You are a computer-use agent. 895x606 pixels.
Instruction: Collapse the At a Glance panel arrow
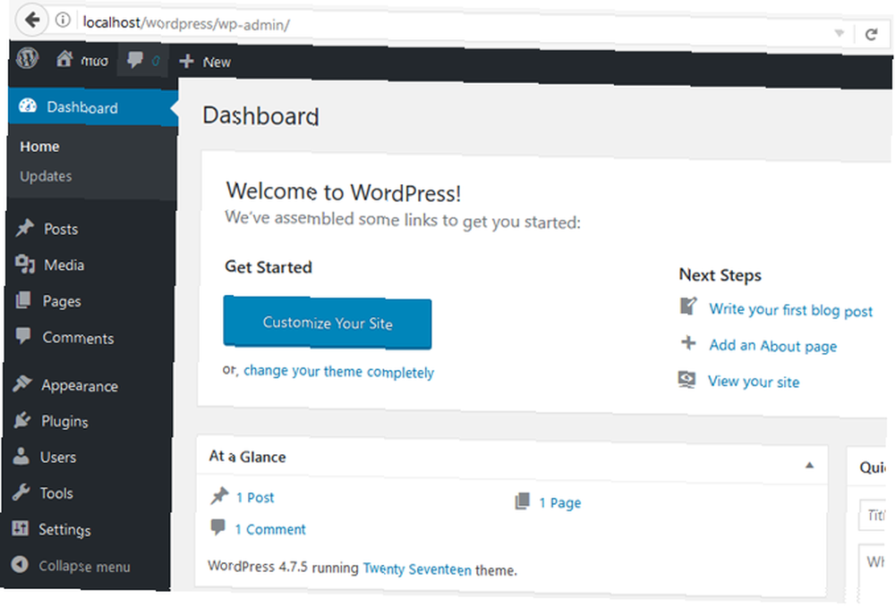[809, 465]
